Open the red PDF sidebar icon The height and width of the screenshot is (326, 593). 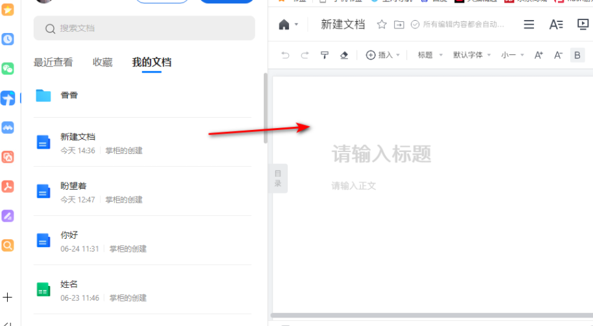pyautogui.click(x=8, y=186)
